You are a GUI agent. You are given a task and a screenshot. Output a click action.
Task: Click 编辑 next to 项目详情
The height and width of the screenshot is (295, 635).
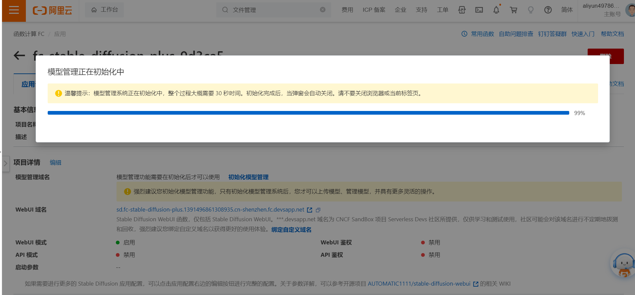pos(55,163)
